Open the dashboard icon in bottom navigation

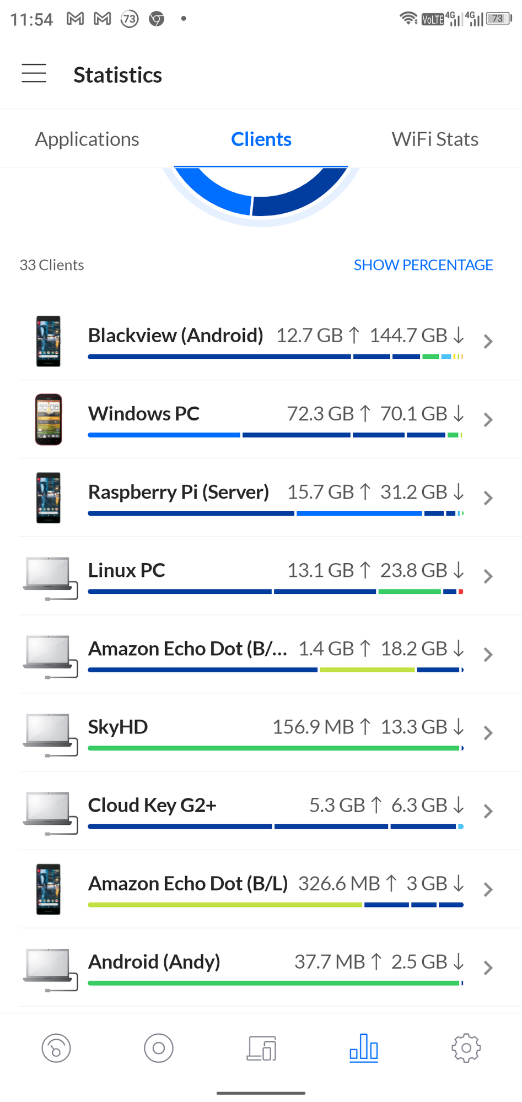(56, 1048)
